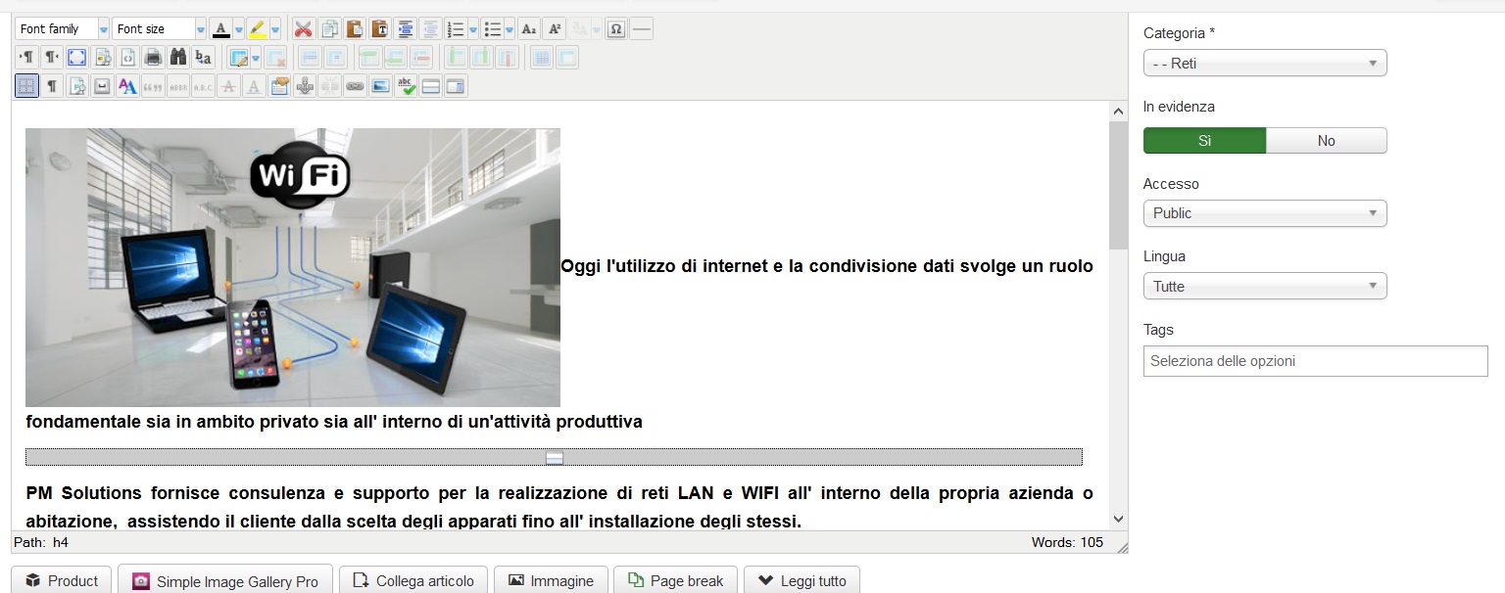Open the Font family dropdown
Viewport: 1505px width, 593px height.
pyautogui.click(x=62, y=29)
